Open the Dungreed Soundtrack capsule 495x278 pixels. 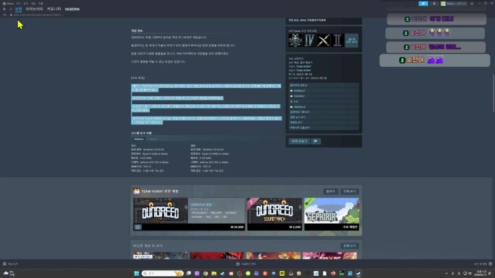tap(274, 214)
